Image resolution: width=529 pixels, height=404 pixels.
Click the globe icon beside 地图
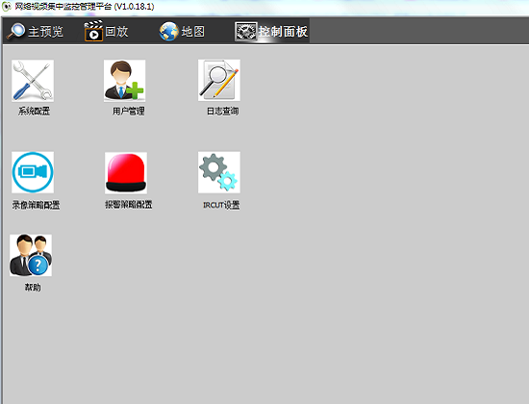pyautogui.click(x=168, y=32)
